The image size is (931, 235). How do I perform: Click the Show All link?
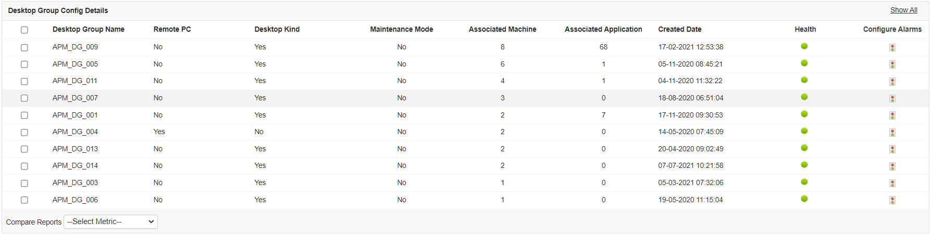coord(903,10)
